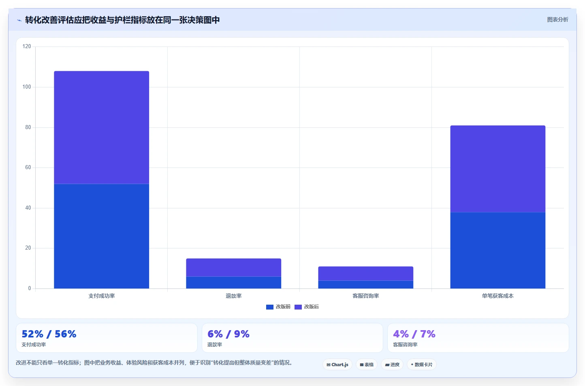
Task: Click the 退款率 改版后 purple bar segment
Action: tap(234, 267)
